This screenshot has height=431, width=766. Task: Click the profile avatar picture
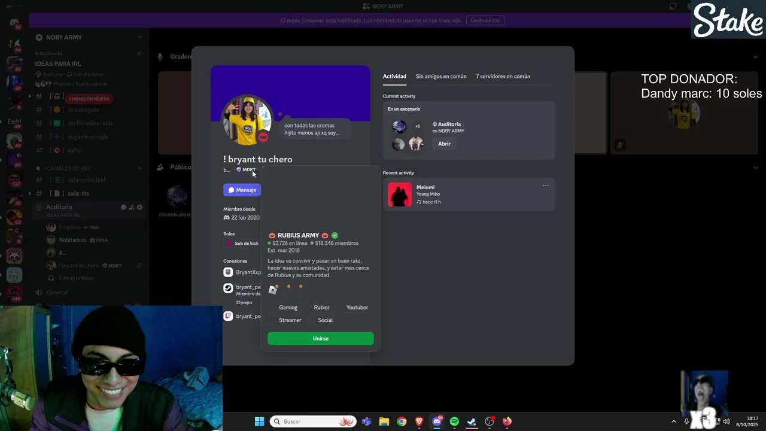(247, 120)
